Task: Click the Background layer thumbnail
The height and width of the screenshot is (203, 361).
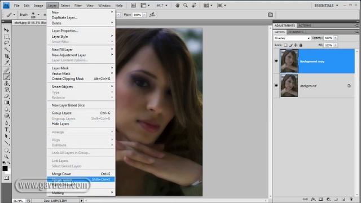Action: pyautogui.click(x=289, y=85)
